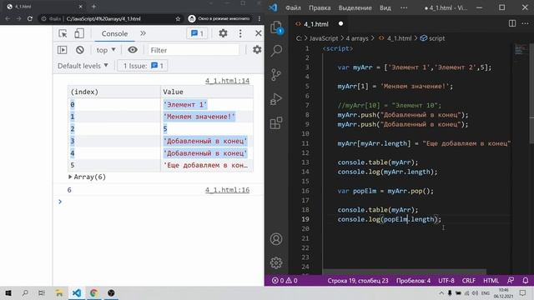Close the DevTools panel

(259, 33)
